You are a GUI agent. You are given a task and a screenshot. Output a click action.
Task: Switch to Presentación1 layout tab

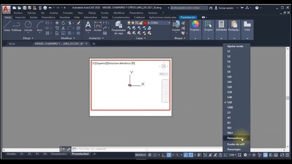(59, 154)
